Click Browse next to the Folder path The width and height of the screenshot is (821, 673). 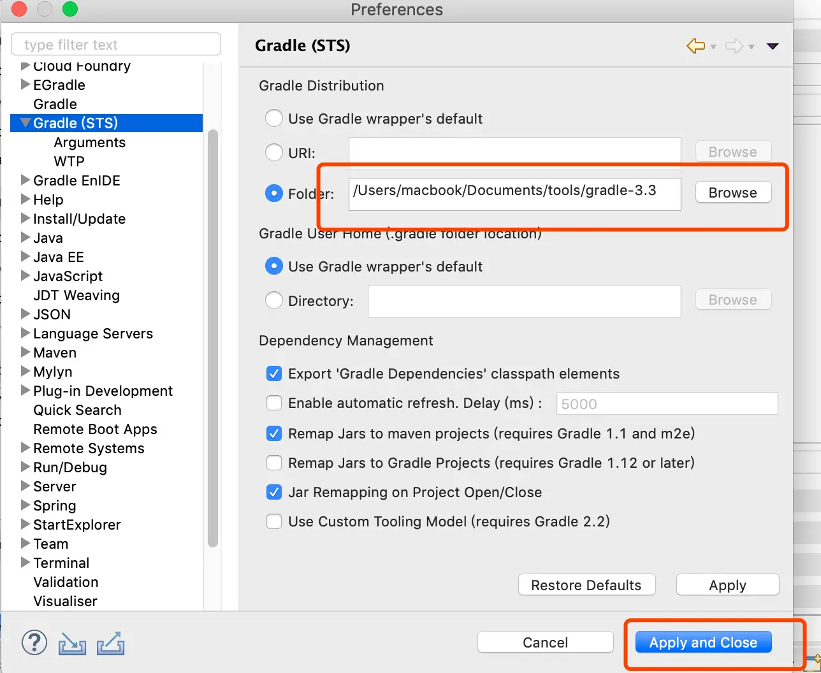(x=732, y=193)
